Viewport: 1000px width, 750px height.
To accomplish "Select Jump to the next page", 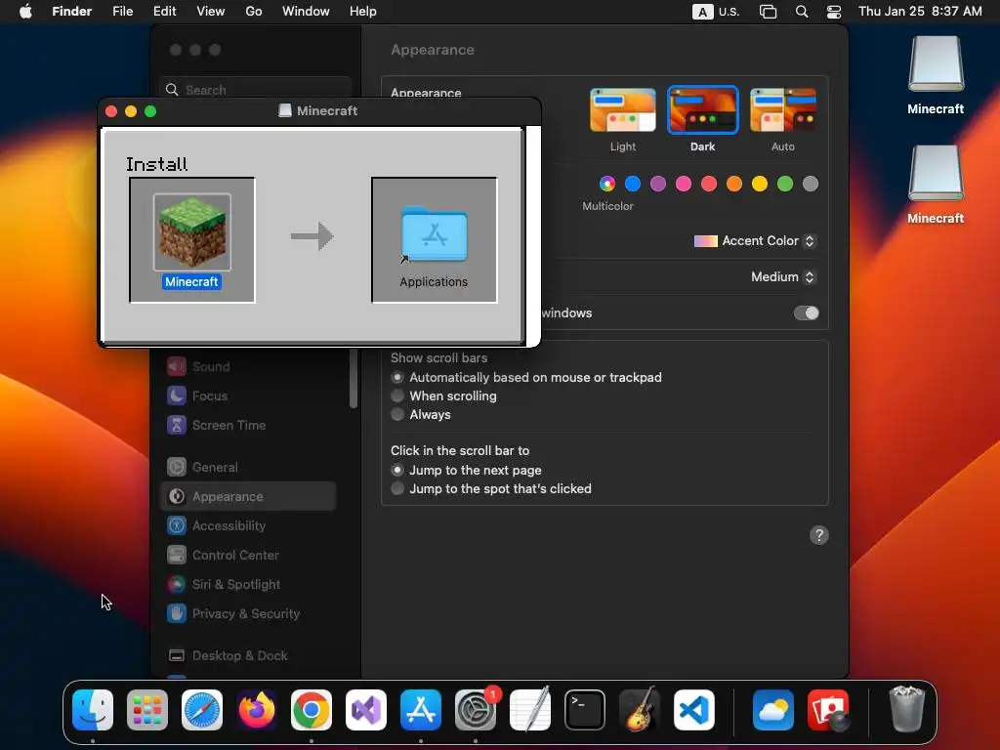I will coord(397,470).
